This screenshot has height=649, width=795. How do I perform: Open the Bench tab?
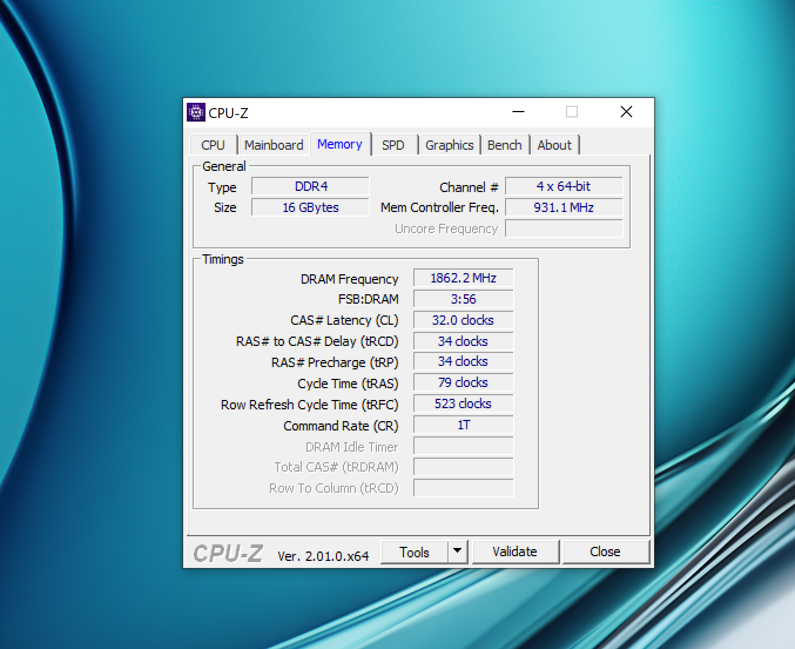click(504, 145)
